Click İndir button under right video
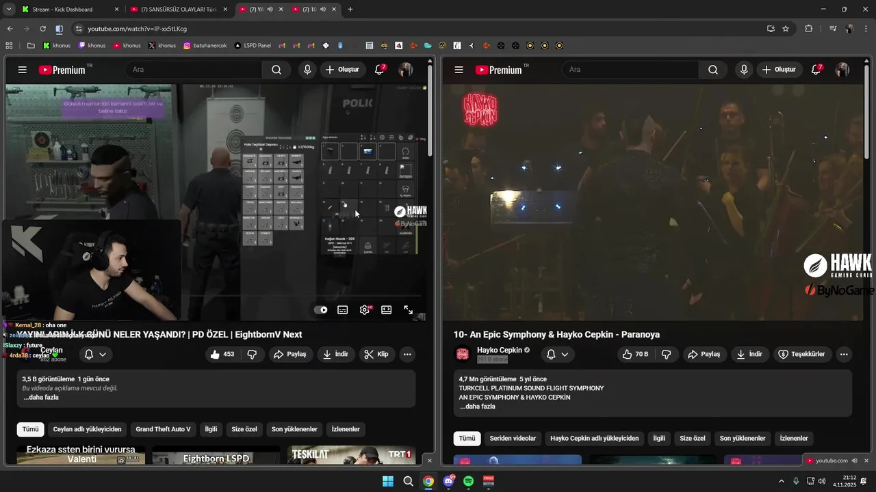 pos(749,354)
